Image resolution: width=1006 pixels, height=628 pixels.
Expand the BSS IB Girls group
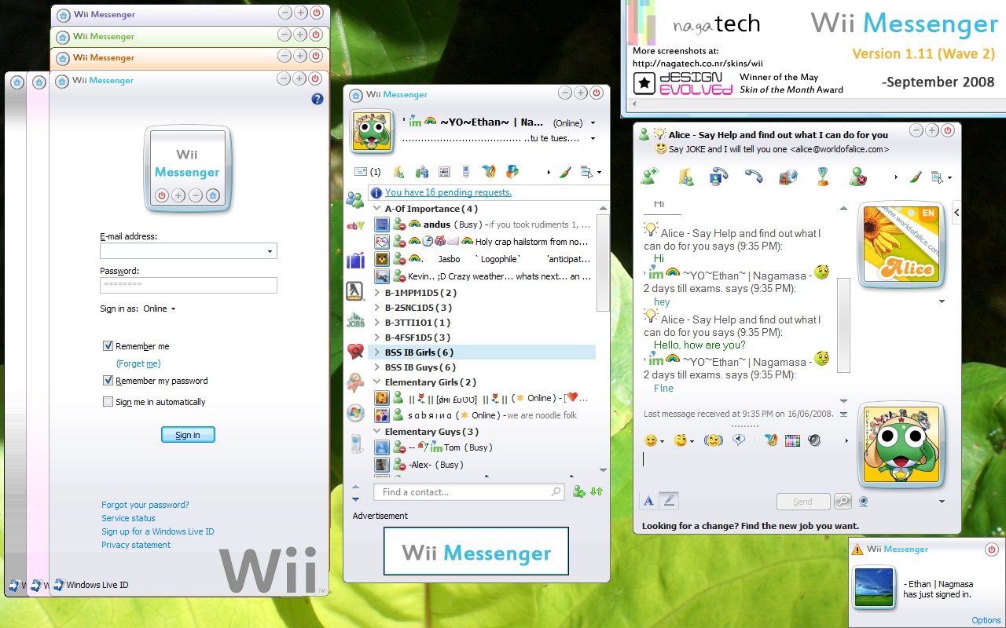(x=376, y=352)
